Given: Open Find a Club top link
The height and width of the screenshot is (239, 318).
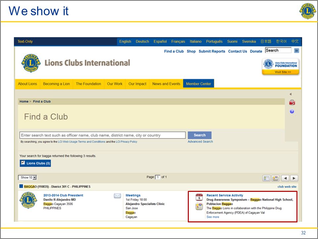Looking at the screenshot, I should 174,51.
